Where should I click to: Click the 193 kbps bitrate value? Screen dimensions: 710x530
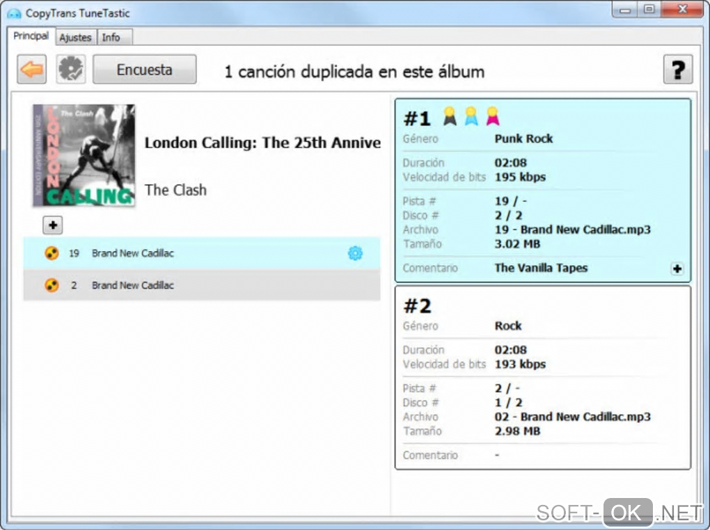coord(520,364)
